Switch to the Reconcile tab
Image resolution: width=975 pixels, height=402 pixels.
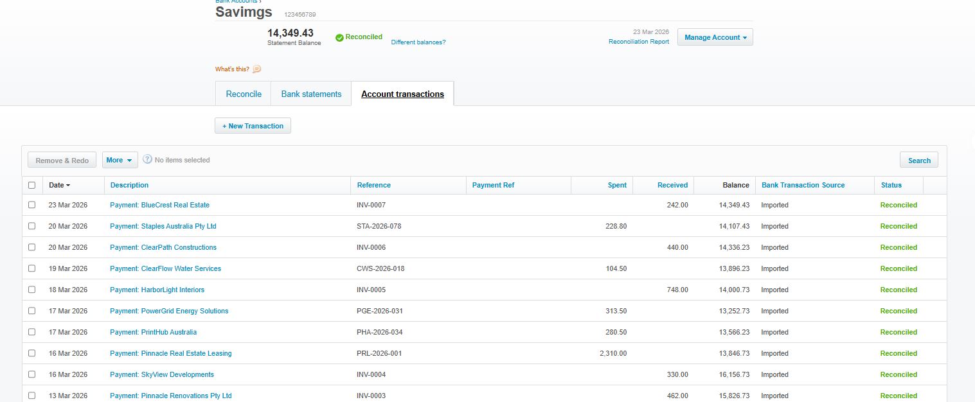tap(244, 94)
